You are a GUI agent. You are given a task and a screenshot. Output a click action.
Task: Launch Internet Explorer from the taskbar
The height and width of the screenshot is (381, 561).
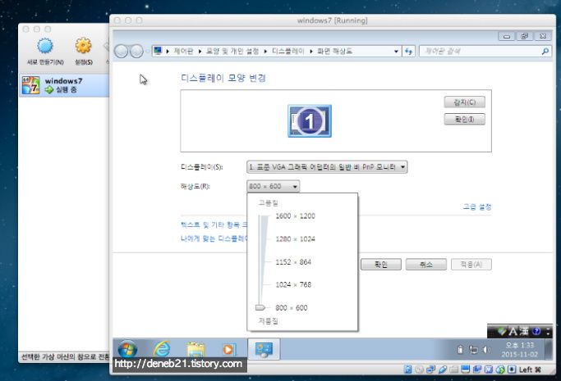(x=162, y=349)
